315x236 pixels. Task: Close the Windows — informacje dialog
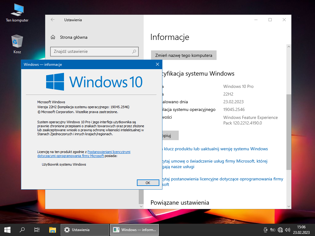[x=157, y=64]
